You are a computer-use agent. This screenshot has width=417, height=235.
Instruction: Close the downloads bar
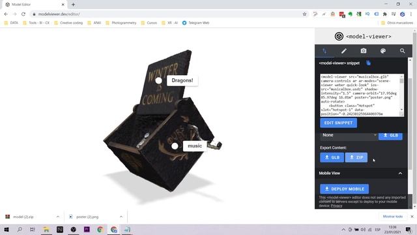(x=412, y=217)
